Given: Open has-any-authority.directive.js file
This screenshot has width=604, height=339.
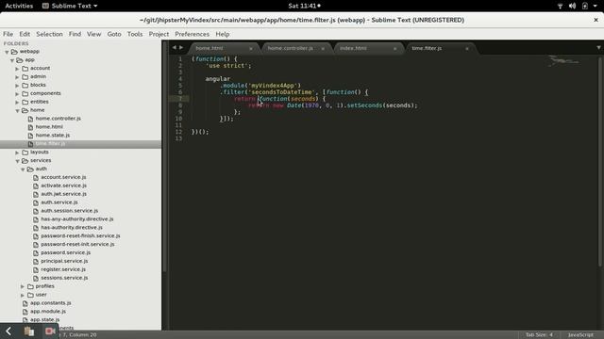Looking at the screenshot, I should coord(77,219).
